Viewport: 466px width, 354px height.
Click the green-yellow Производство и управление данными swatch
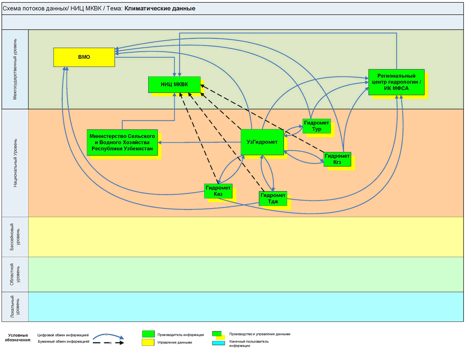218,335
